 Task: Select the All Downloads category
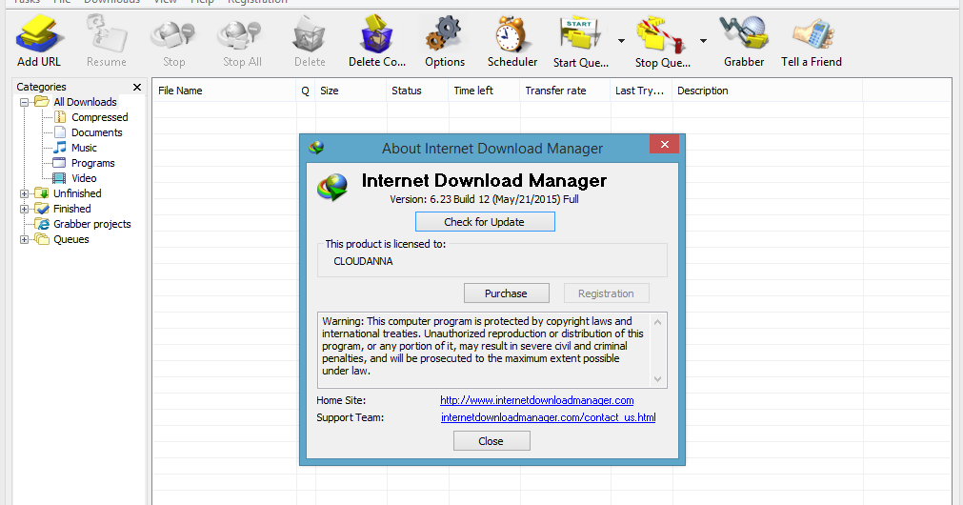85,102
